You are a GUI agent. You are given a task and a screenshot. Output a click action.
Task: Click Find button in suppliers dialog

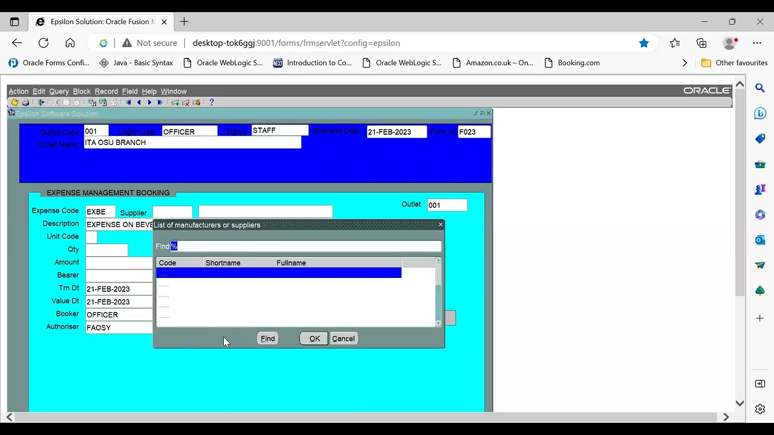pyautogui.click(x=268, y=338)
